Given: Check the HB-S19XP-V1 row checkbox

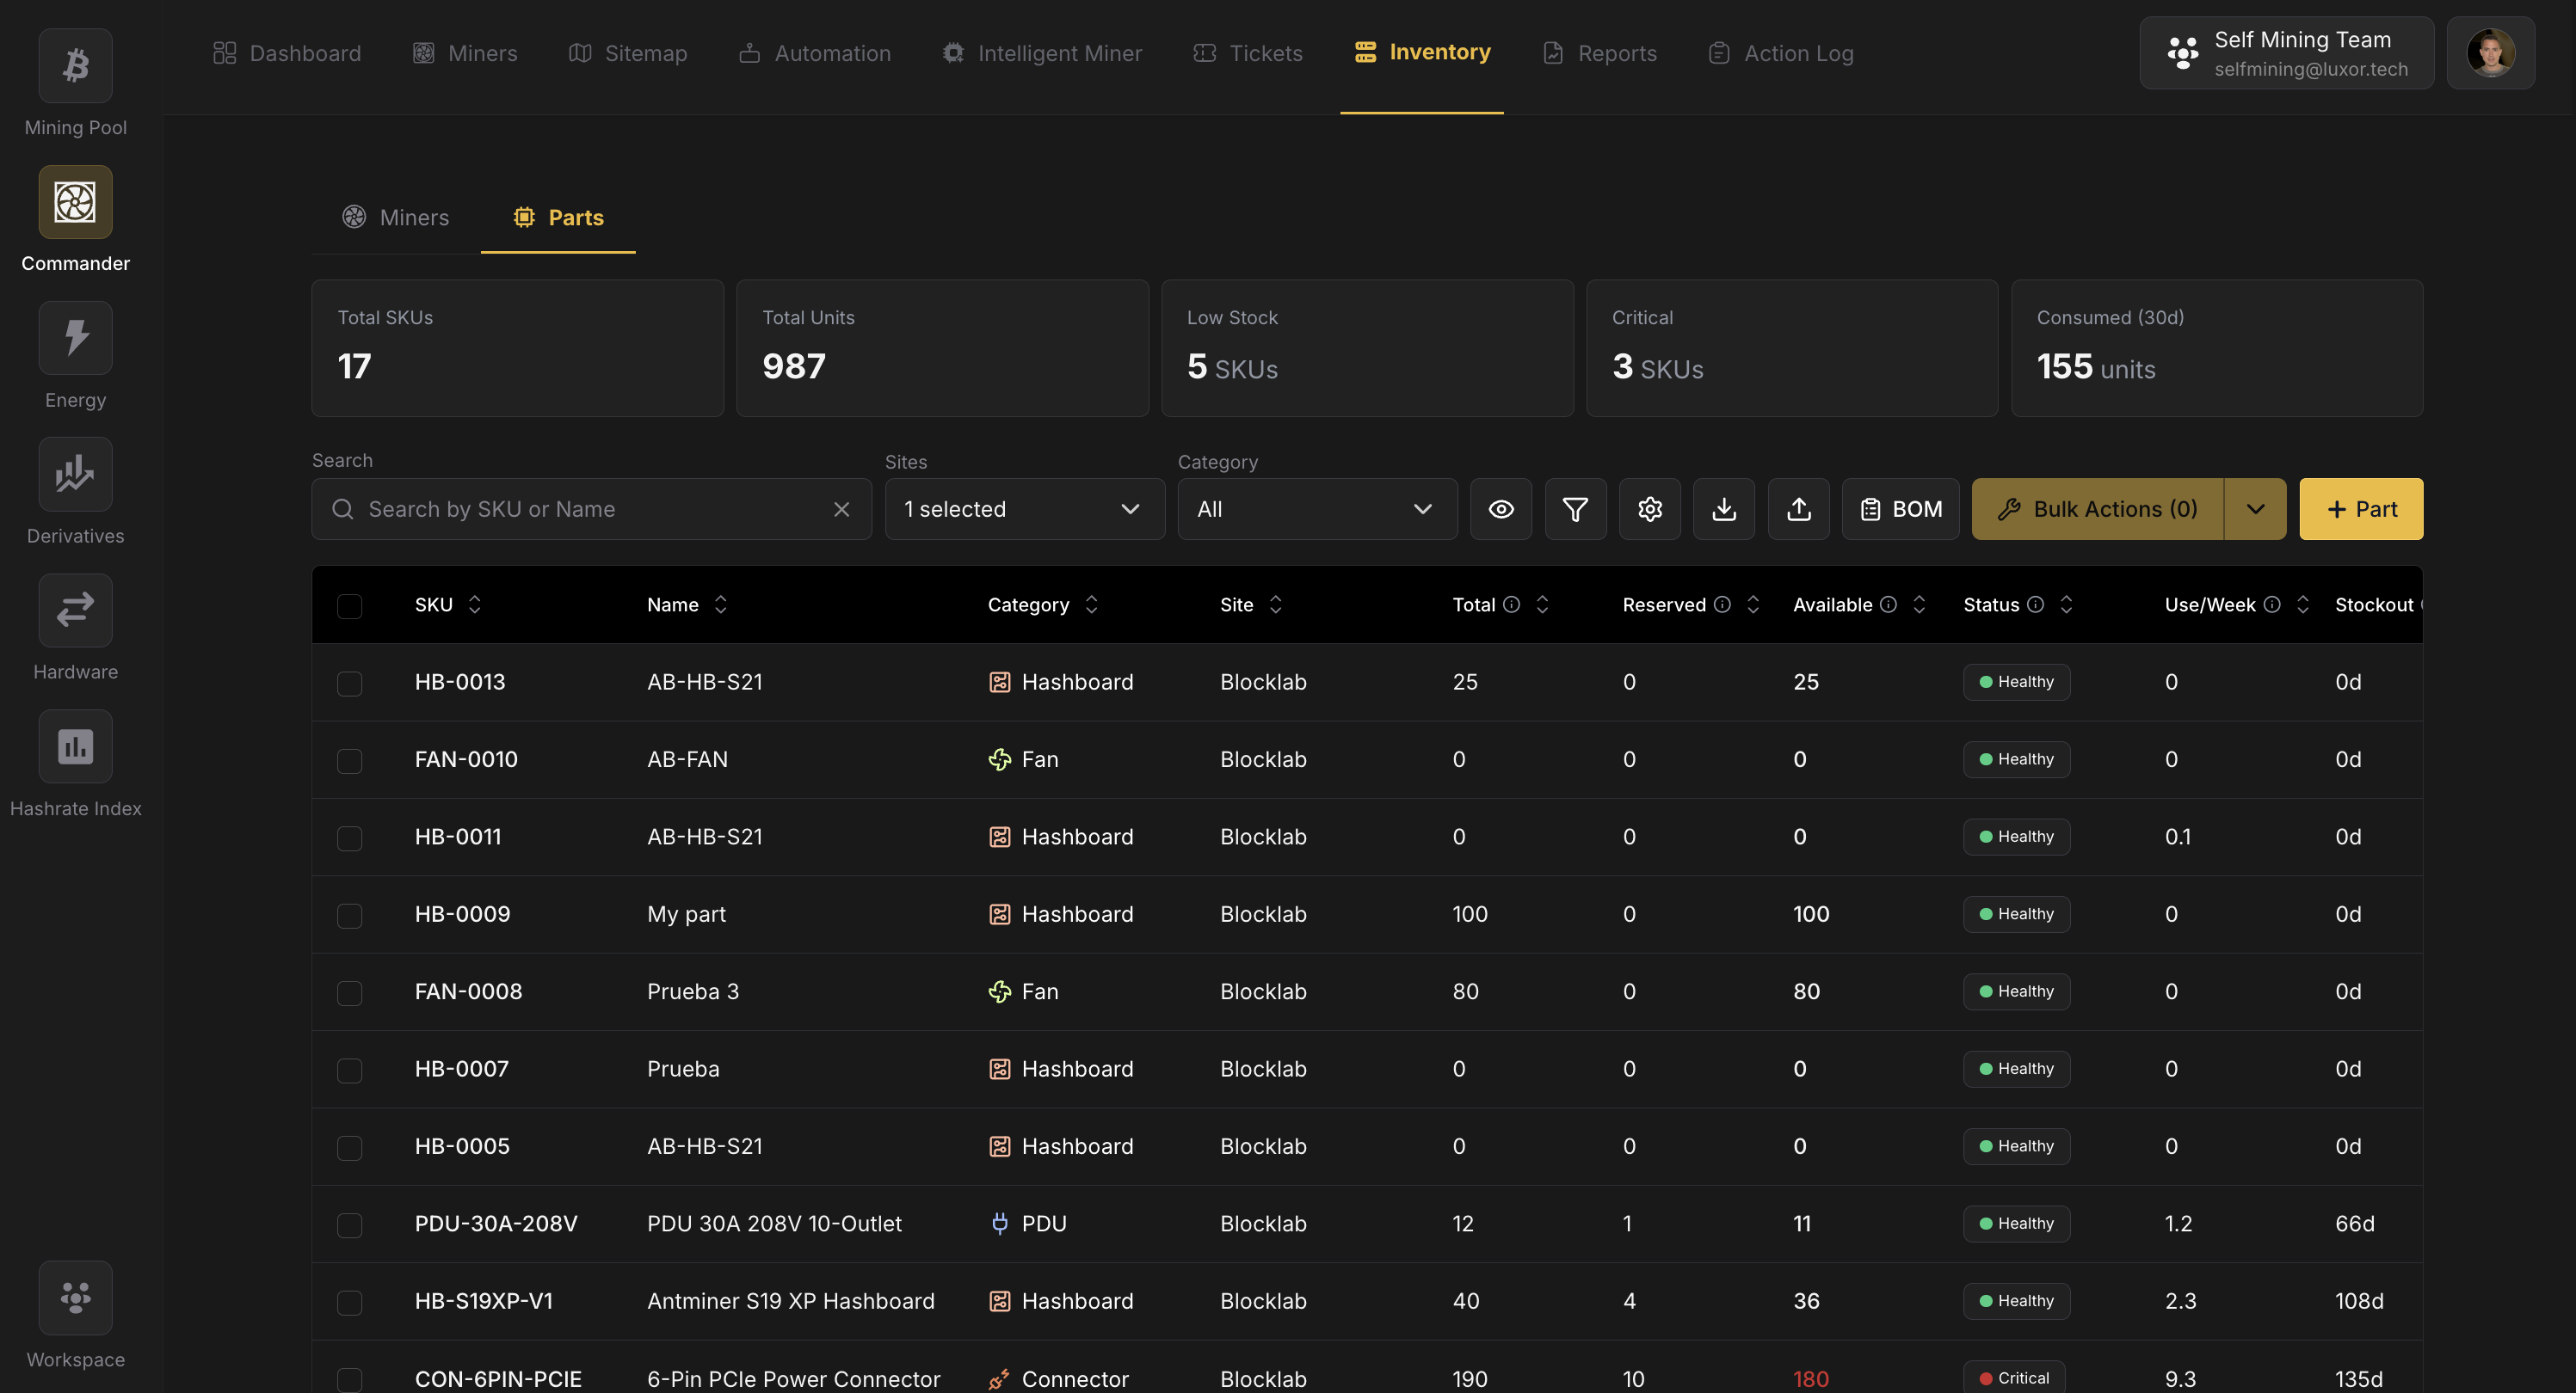Looking at the screenshot, I should [349, 1302].
